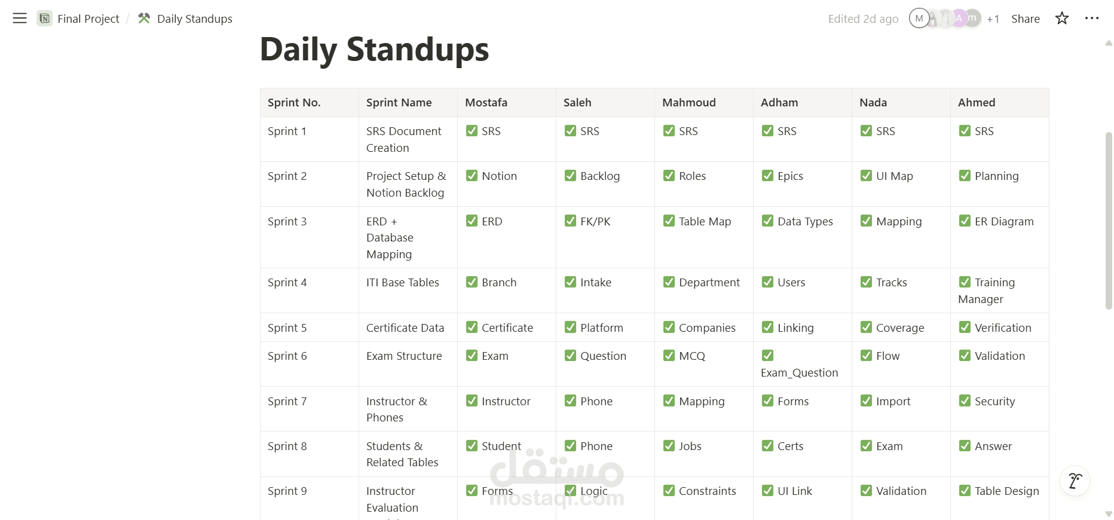The width and height of the screenshot is (1114, 520).
Task: Toggle Saleh's FK/PK checkbox in Sprint 3
Action: 570,221
